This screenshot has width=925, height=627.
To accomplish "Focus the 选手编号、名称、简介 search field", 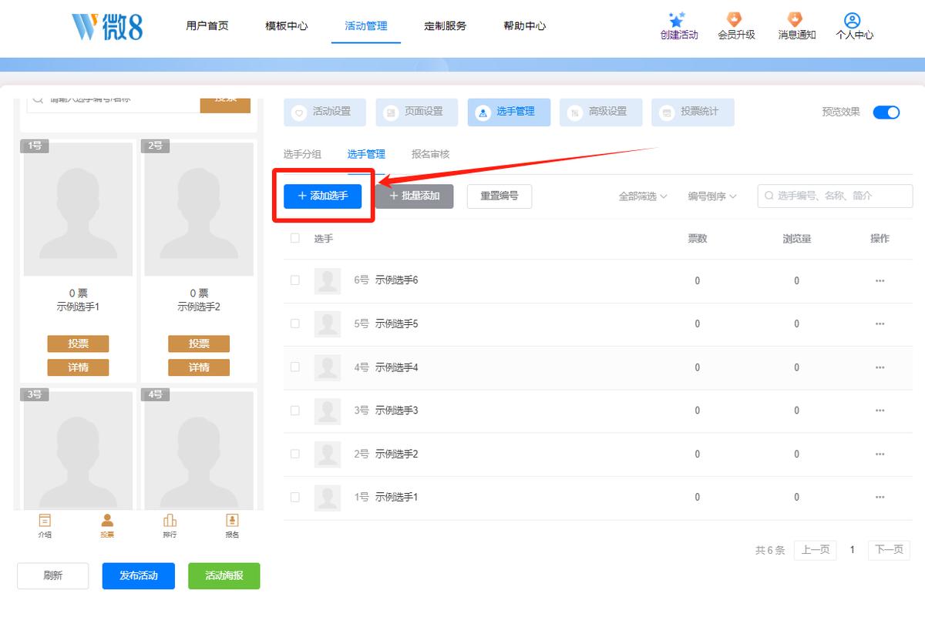I will pos(835,196).
